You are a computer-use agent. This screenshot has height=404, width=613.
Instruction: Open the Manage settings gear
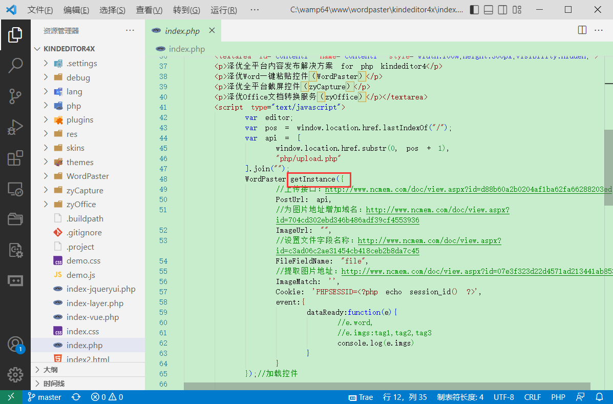click(x=15, y=375)
